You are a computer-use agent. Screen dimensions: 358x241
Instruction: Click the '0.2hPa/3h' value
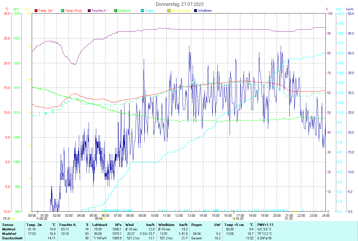[265, 238]
